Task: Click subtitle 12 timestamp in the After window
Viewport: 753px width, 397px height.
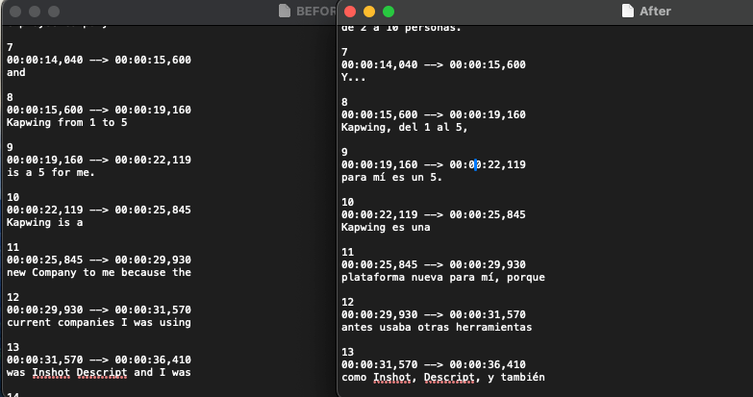Action: click(434, 314)
